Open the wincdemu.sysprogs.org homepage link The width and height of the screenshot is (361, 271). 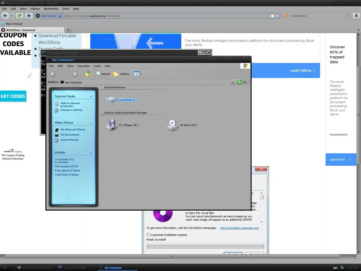239,228
